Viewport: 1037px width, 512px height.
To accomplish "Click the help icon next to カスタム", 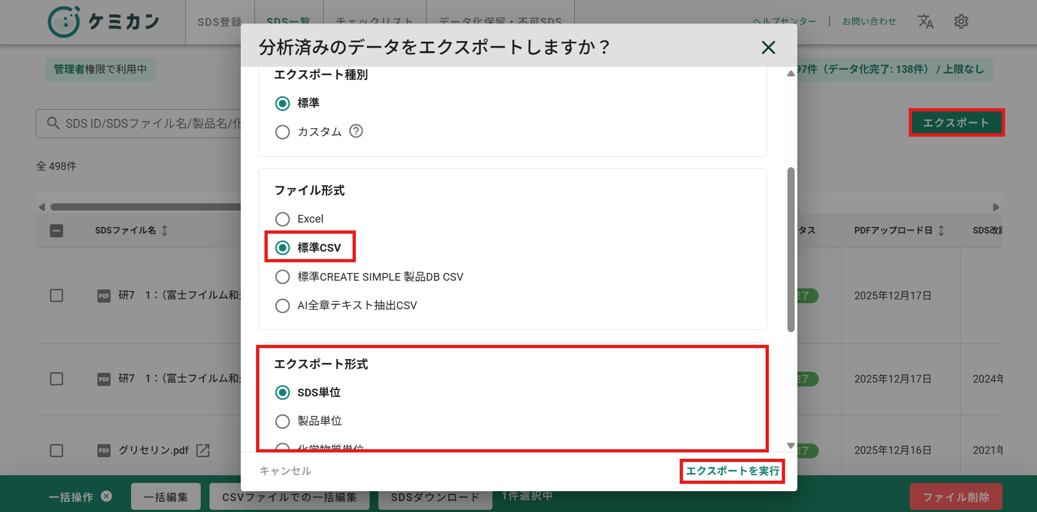I will (x=356, y=131).
